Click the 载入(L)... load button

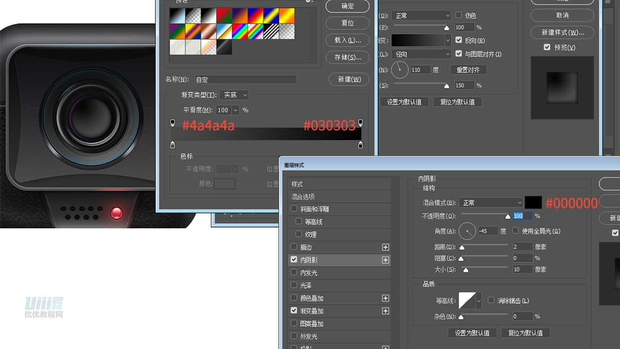point(348,40)
